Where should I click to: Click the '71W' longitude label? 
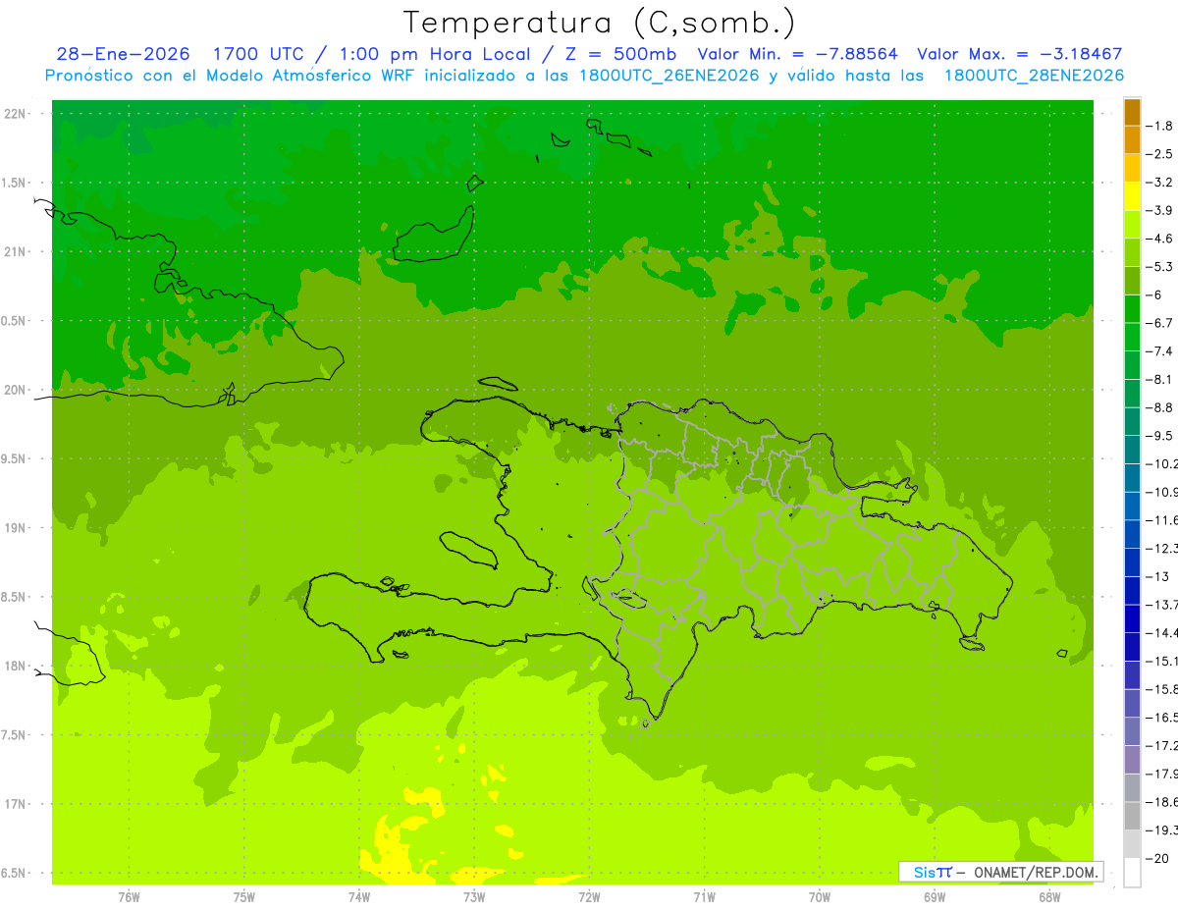click(x=704, y=897)
